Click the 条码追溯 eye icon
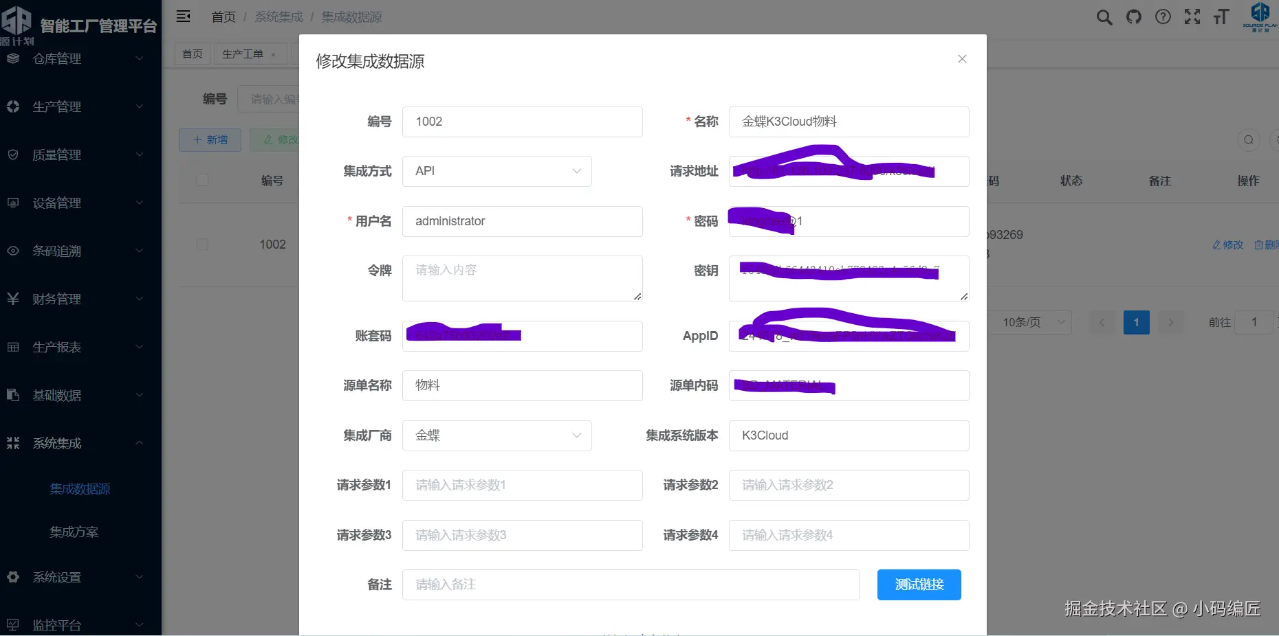1279x636 pixels. pyautogui.click(x=13, y=251)
